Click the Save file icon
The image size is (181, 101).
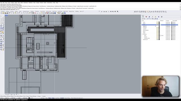coord(5,13)
